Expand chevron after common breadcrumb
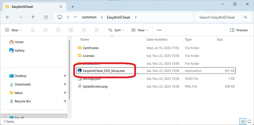The height and width of the screenshot is (125, 254). tap(102, 17)
